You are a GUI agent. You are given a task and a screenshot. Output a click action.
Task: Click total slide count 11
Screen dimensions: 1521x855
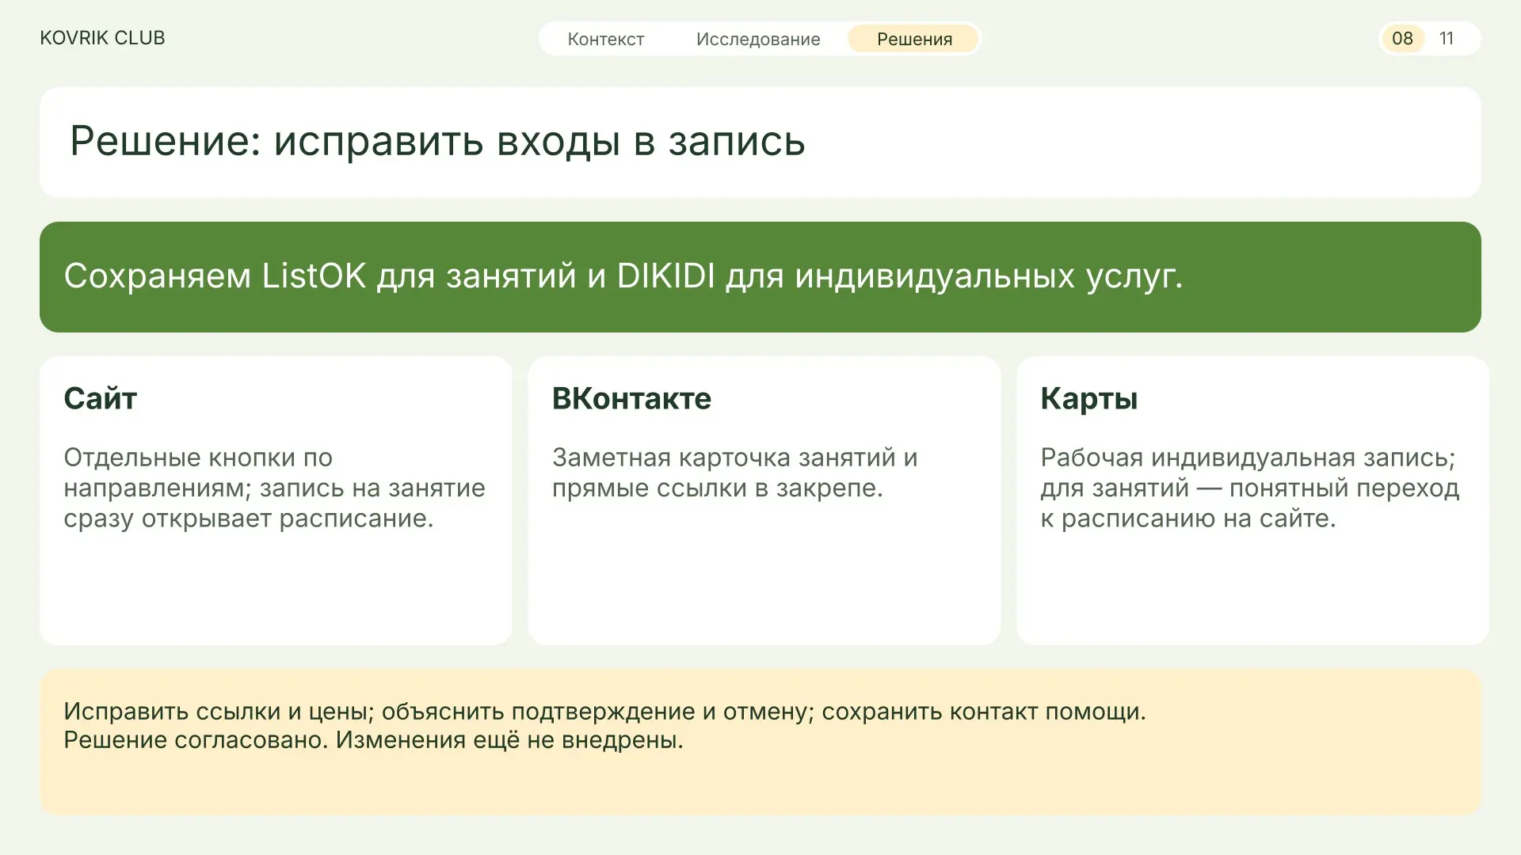[1447, 38]
